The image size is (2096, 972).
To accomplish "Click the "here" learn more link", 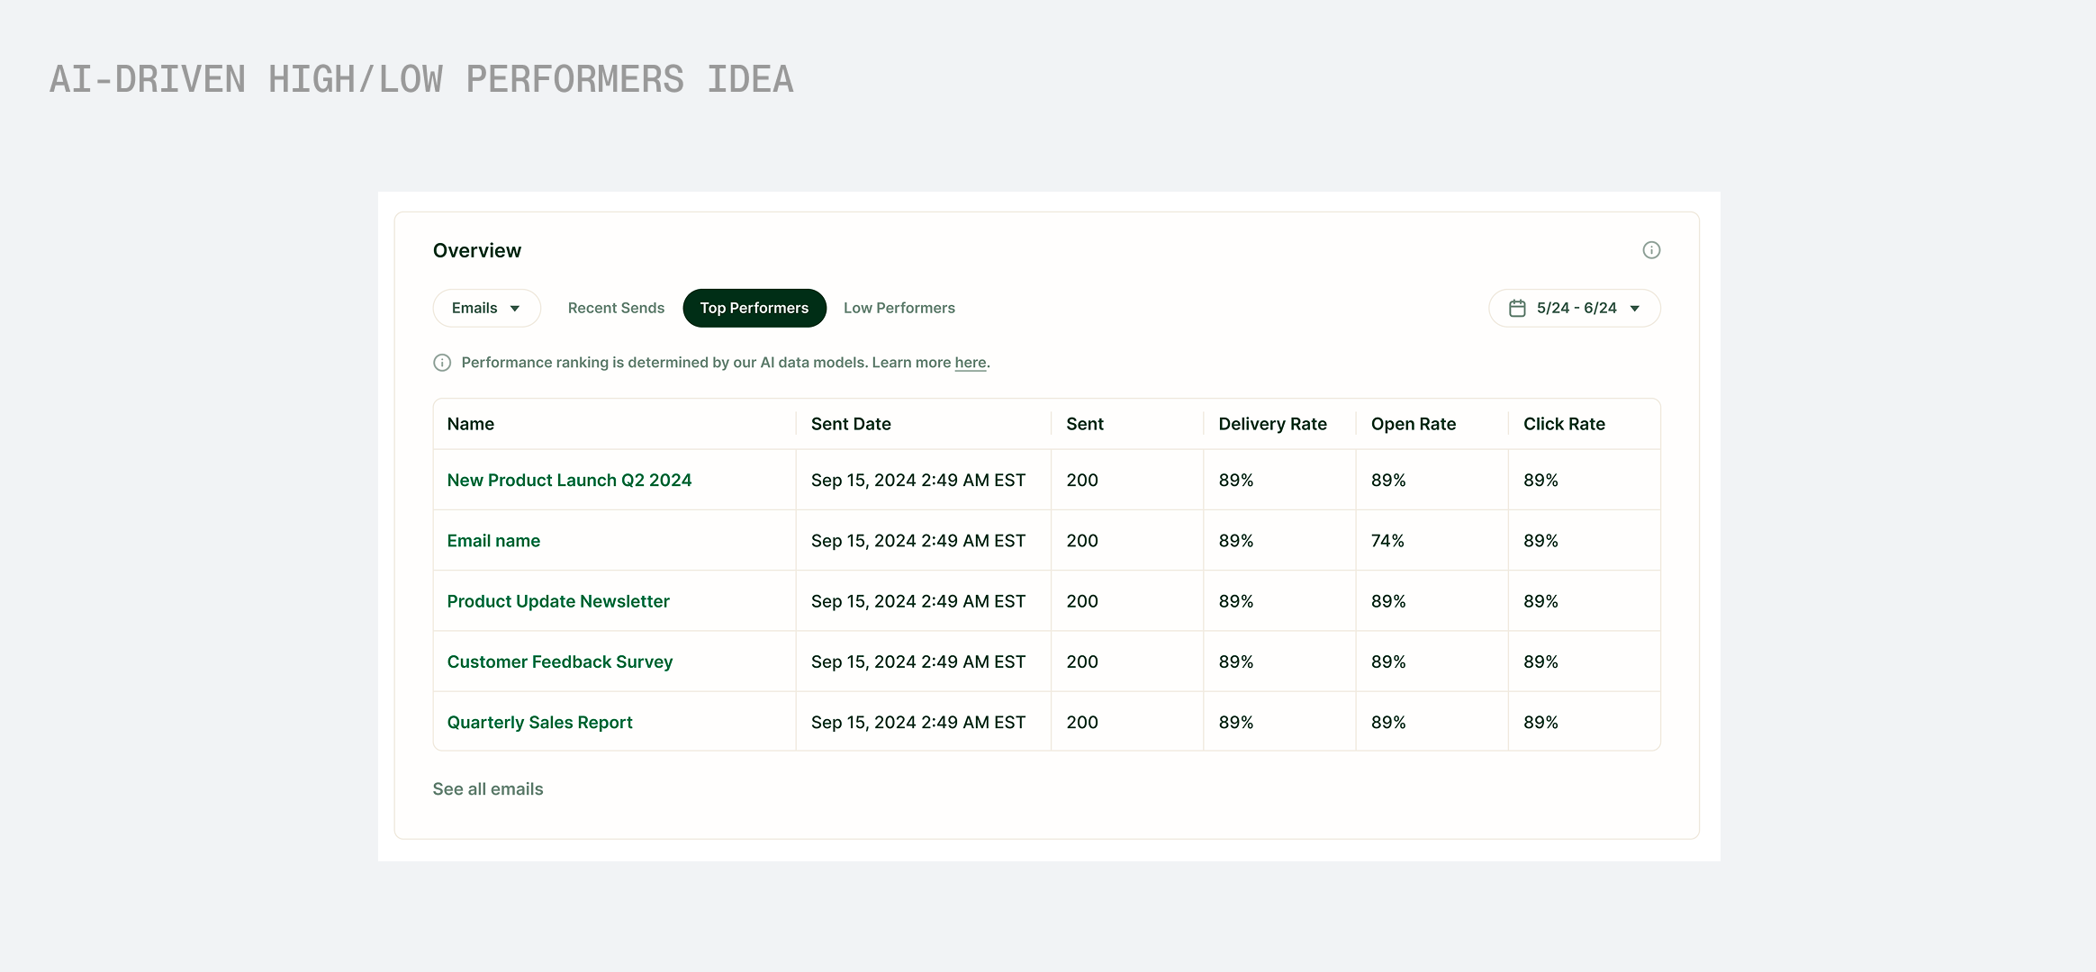I will click(970, 363).
